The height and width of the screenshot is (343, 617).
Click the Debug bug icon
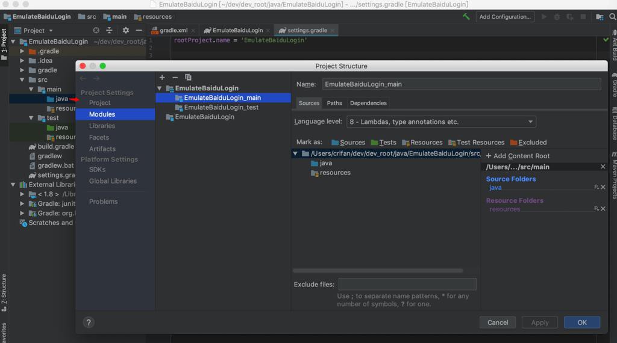[x=557, y=16]
